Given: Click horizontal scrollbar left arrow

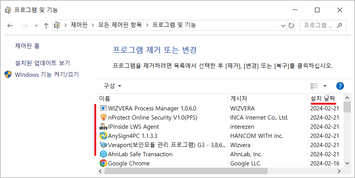Looking at the screenshot, I should (100, 171).
